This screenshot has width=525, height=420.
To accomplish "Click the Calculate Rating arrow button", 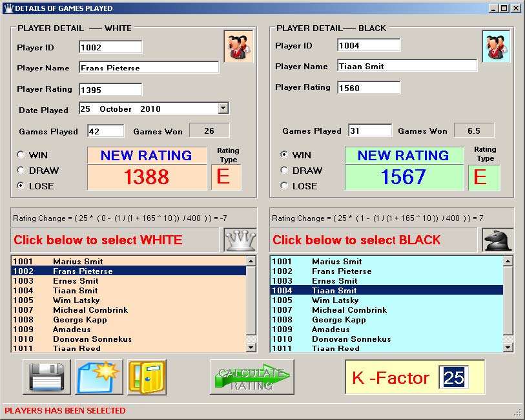I will (x=252, y=377).
